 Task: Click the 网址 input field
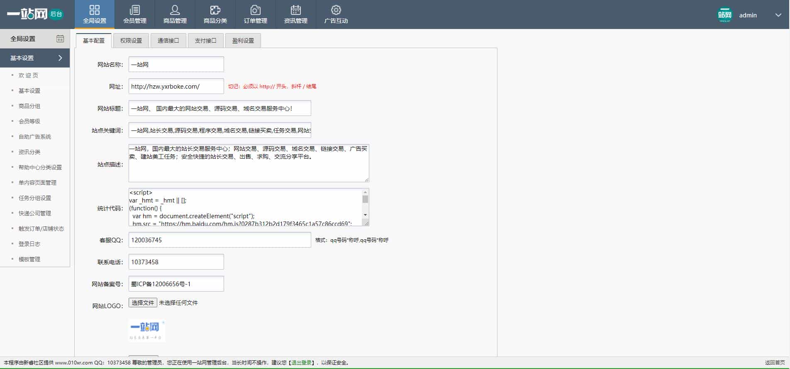(176, 86)
